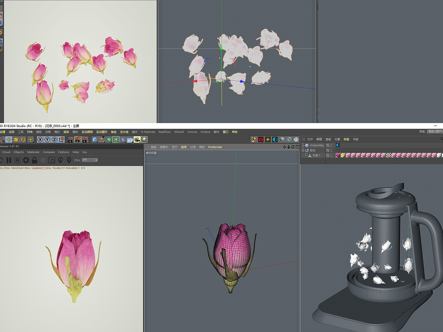Toggle viewport maximize layout icon
The width and height of the screenshot is (443, 332).
297,147
